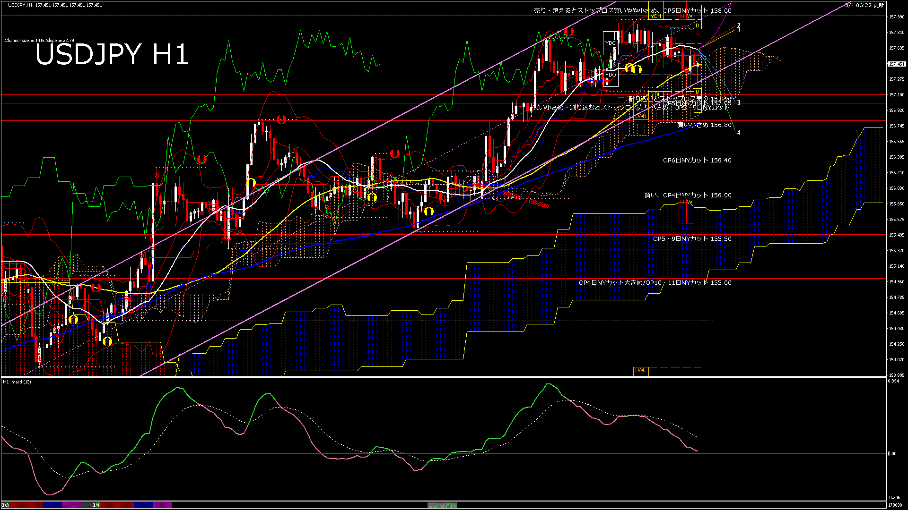Click the purple session block after 3/4
This screenshot has height=510, width=908.
[x=162, y=505]
